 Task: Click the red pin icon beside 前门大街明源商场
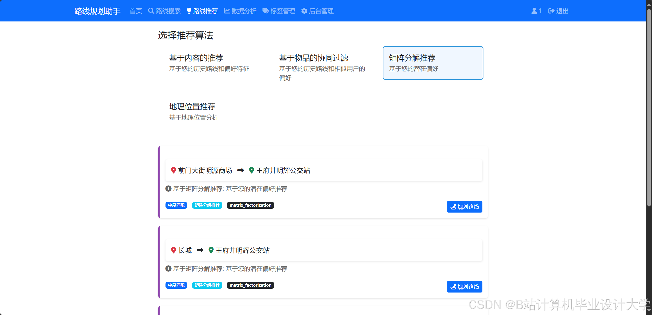coord(173,170)
